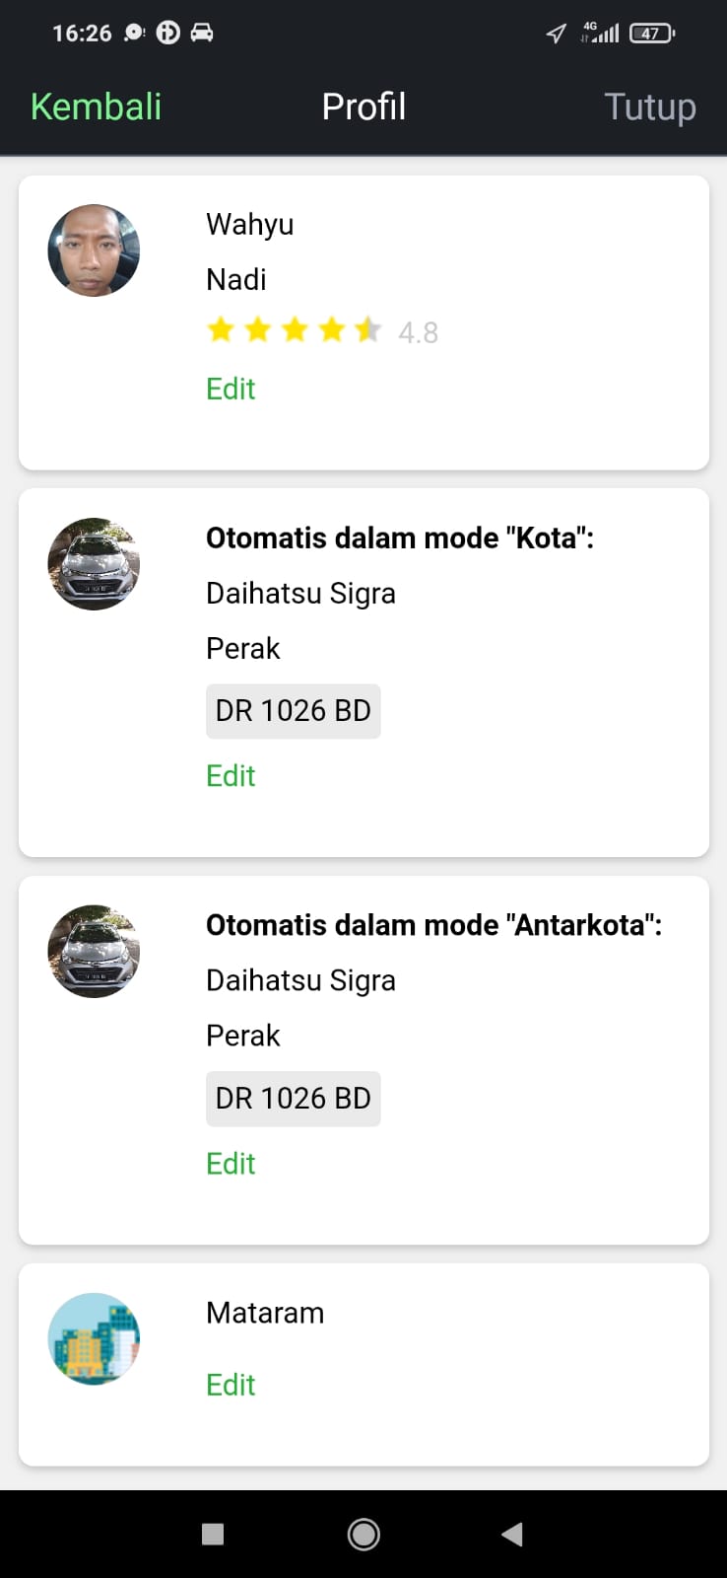Screen dimensions: 727x1578
Task: Tap the battery indicator icon
Action: point(651,34)
